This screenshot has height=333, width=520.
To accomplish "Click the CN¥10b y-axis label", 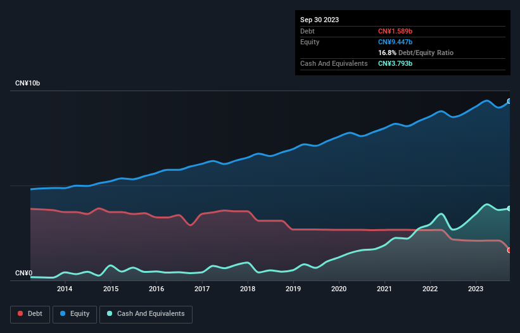I will [27, 83].
